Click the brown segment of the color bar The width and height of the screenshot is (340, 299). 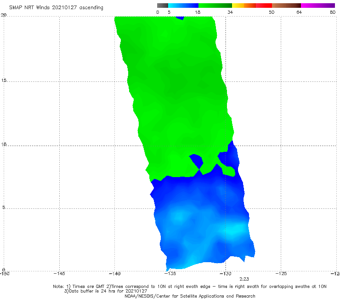(286, 6)
